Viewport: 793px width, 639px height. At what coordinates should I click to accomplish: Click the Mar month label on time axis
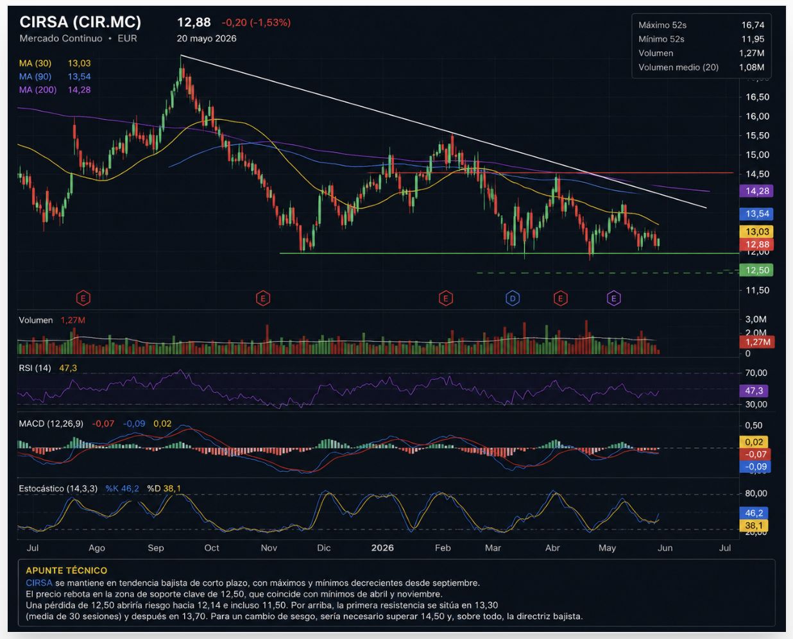click(x=493, y=548)
